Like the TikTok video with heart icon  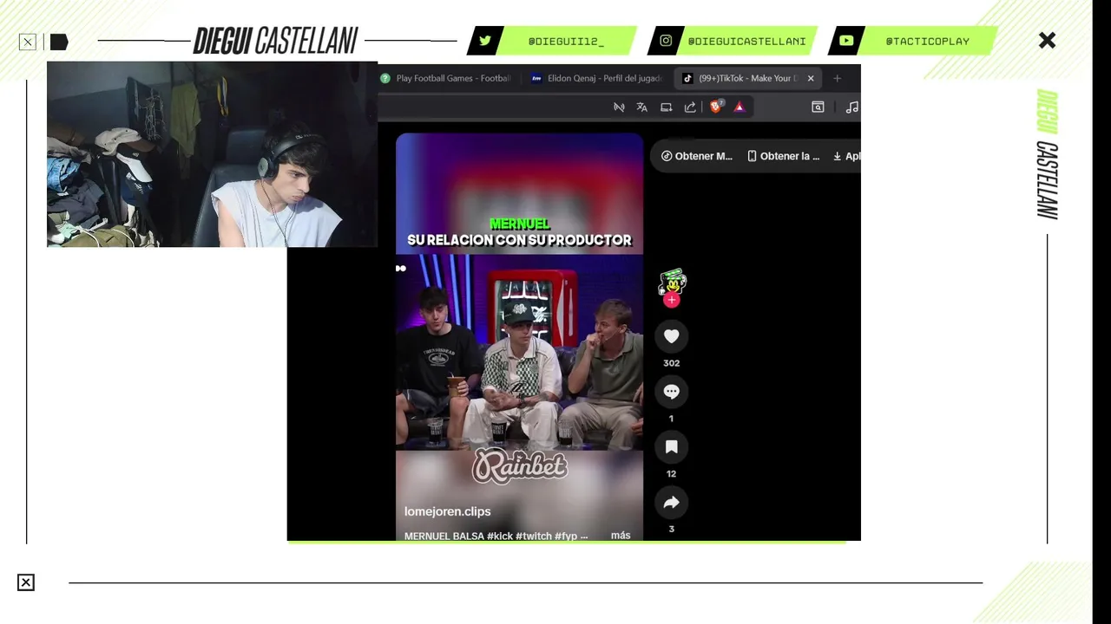tap(671, 336)
